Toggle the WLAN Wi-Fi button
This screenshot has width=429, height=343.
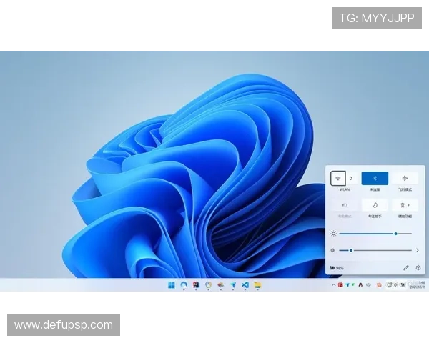point(338,178)
